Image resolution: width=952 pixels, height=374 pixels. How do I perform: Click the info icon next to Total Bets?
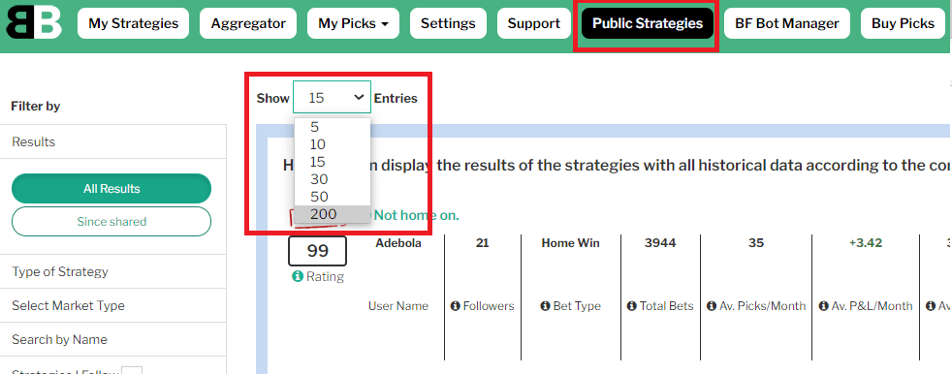631,306
